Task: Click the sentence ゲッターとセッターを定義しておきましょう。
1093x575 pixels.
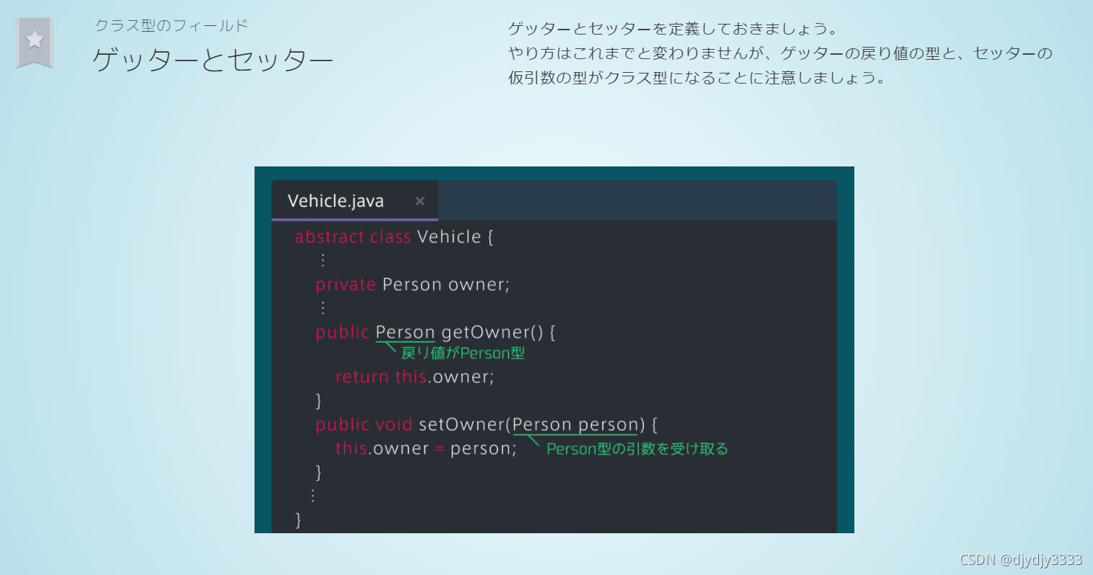Action: pos(673,29)
